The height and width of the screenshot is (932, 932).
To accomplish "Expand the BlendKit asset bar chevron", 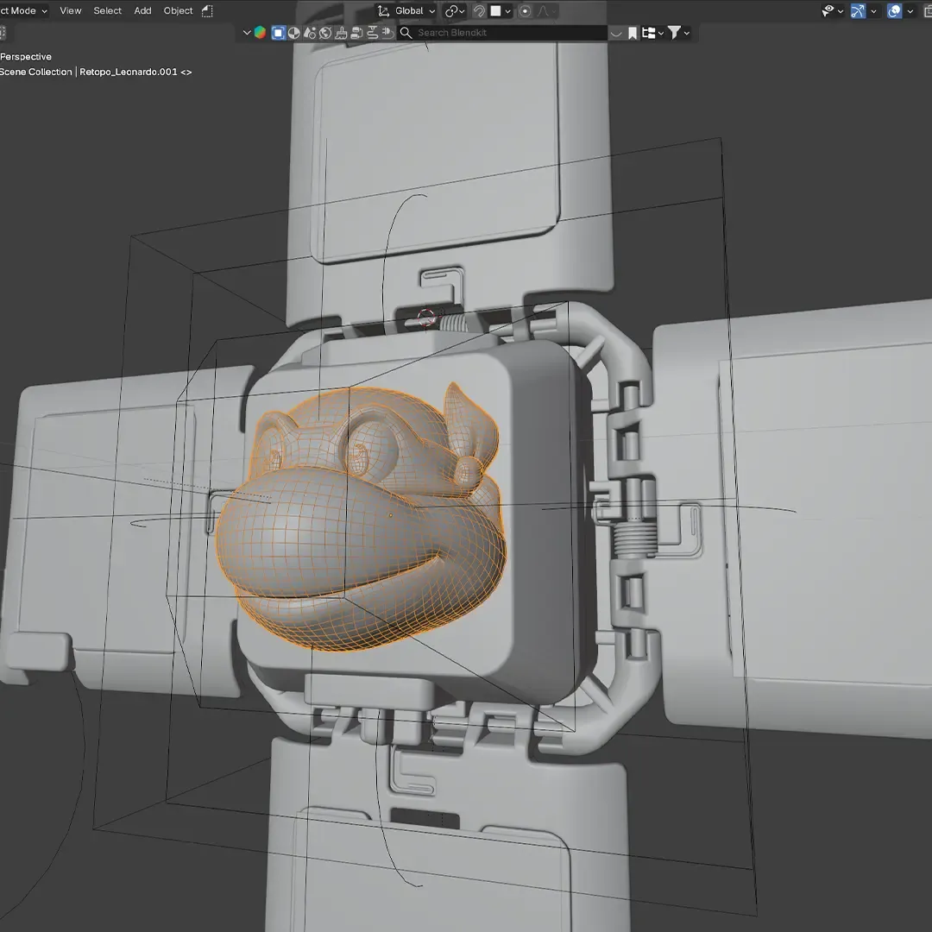I will click(x=247, y=33).
